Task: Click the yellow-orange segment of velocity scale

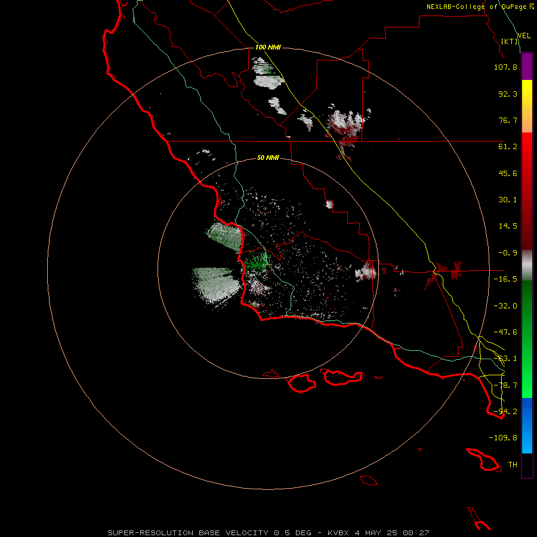Action: (527, 106)
